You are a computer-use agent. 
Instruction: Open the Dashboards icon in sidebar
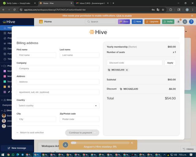[x=5, y=49]
